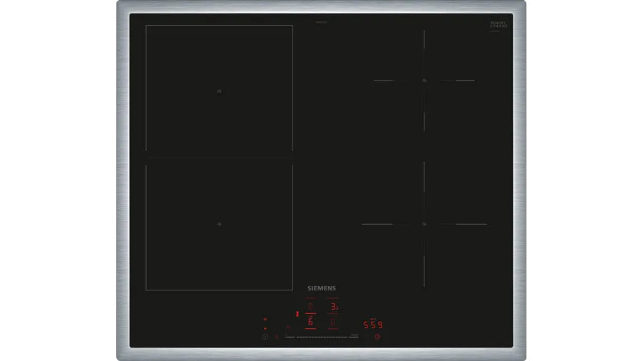
Task: Tap the small red indicator dot above power
Action: coord(265,328)
